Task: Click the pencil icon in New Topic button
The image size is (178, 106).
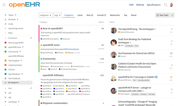Action: point(158,15)
